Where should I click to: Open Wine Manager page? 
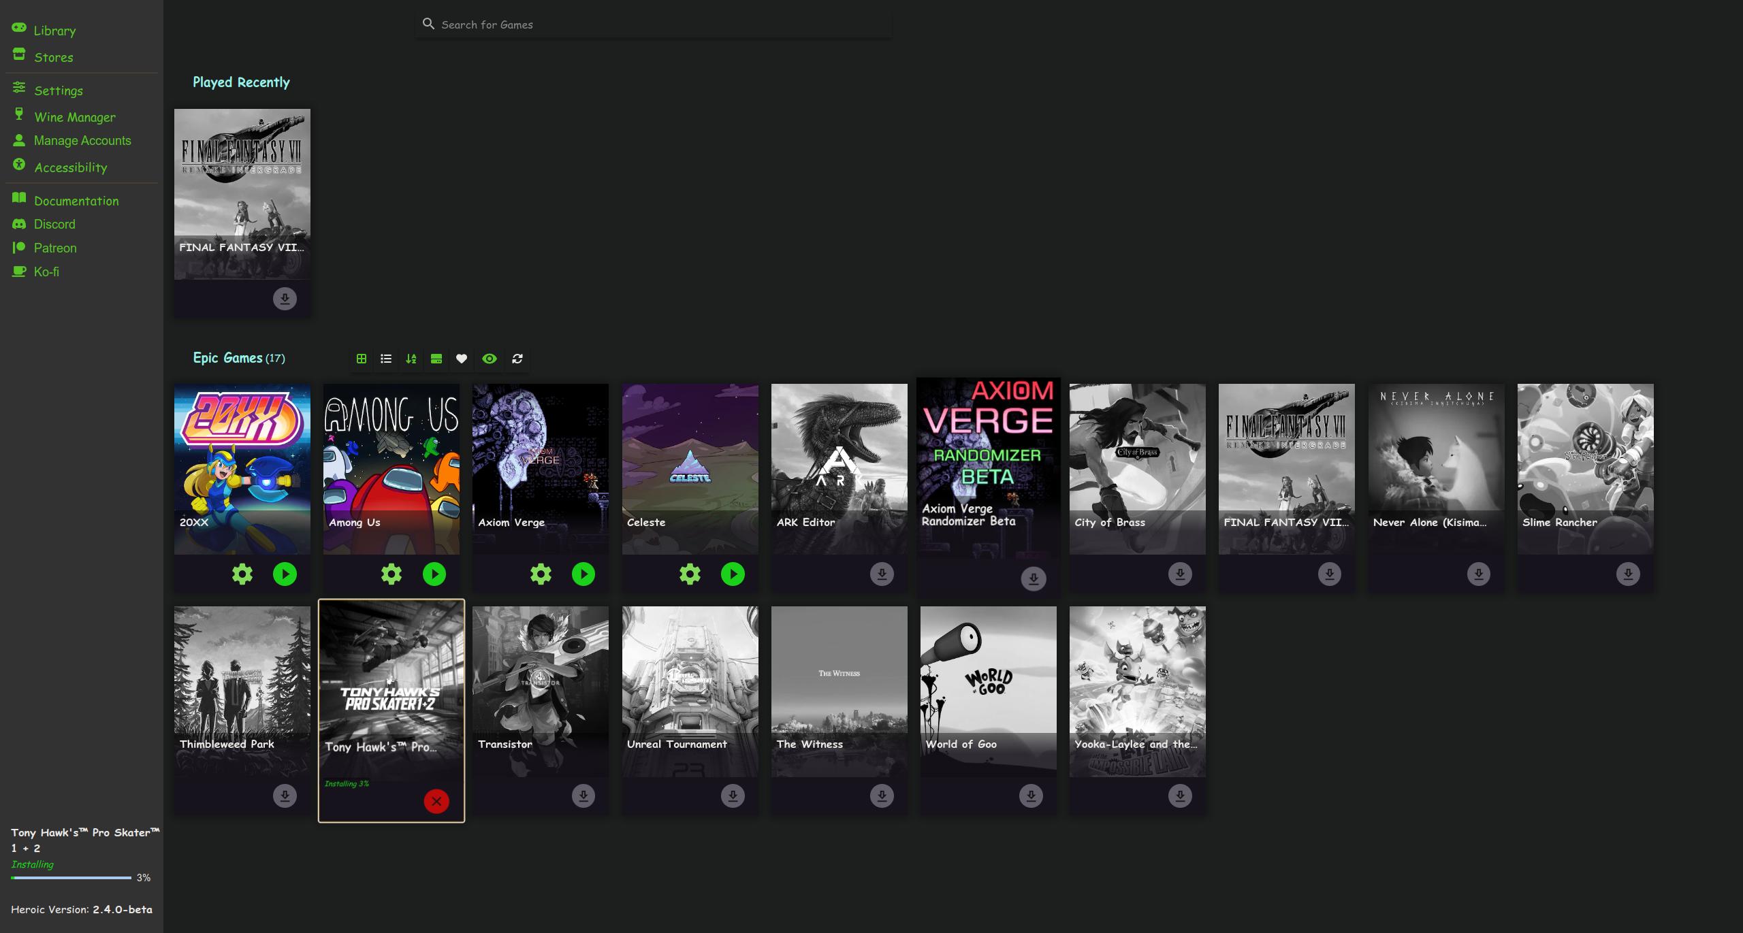tap(64, 116)
